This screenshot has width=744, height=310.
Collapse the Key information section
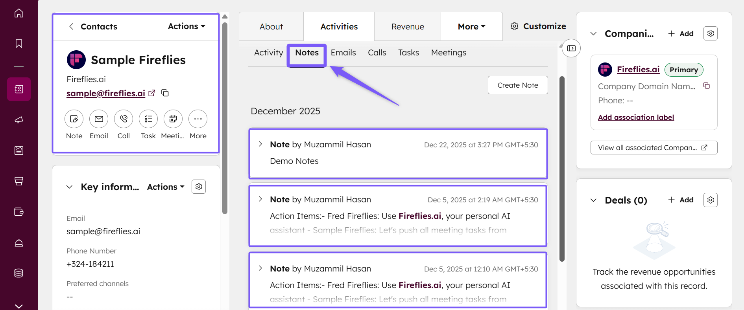[x=70, y=187]
